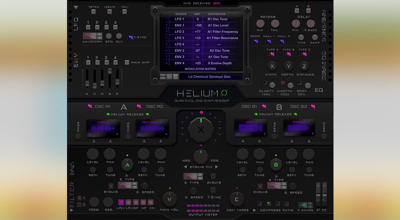
Task: Click the green A section knob
Action: pyautogui.click(x=127, y=165)
